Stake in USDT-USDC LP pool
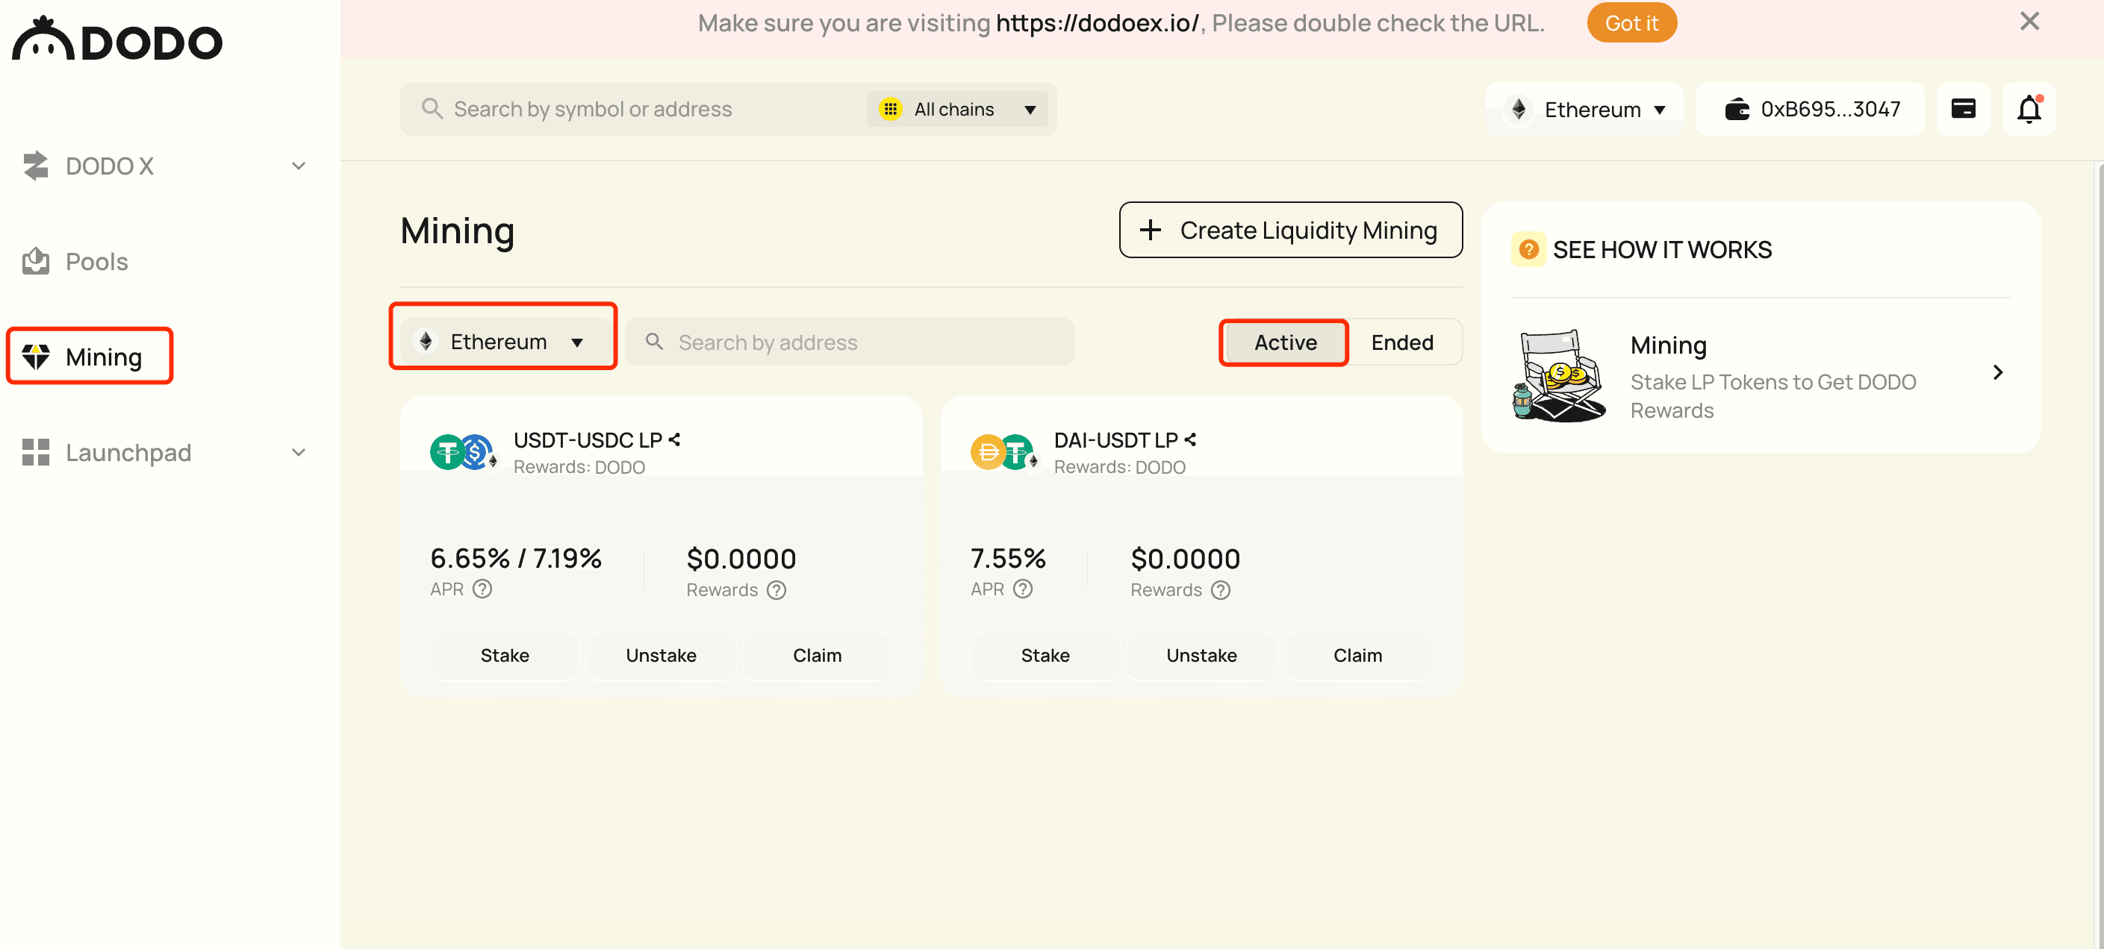Viewport: 2104px width, 949px height. [x=505, y=656]
